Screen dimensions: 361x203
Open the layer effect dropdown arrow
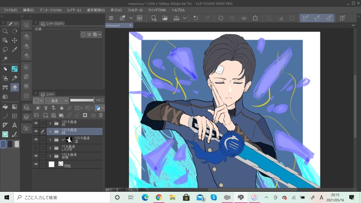pos(100,35)
